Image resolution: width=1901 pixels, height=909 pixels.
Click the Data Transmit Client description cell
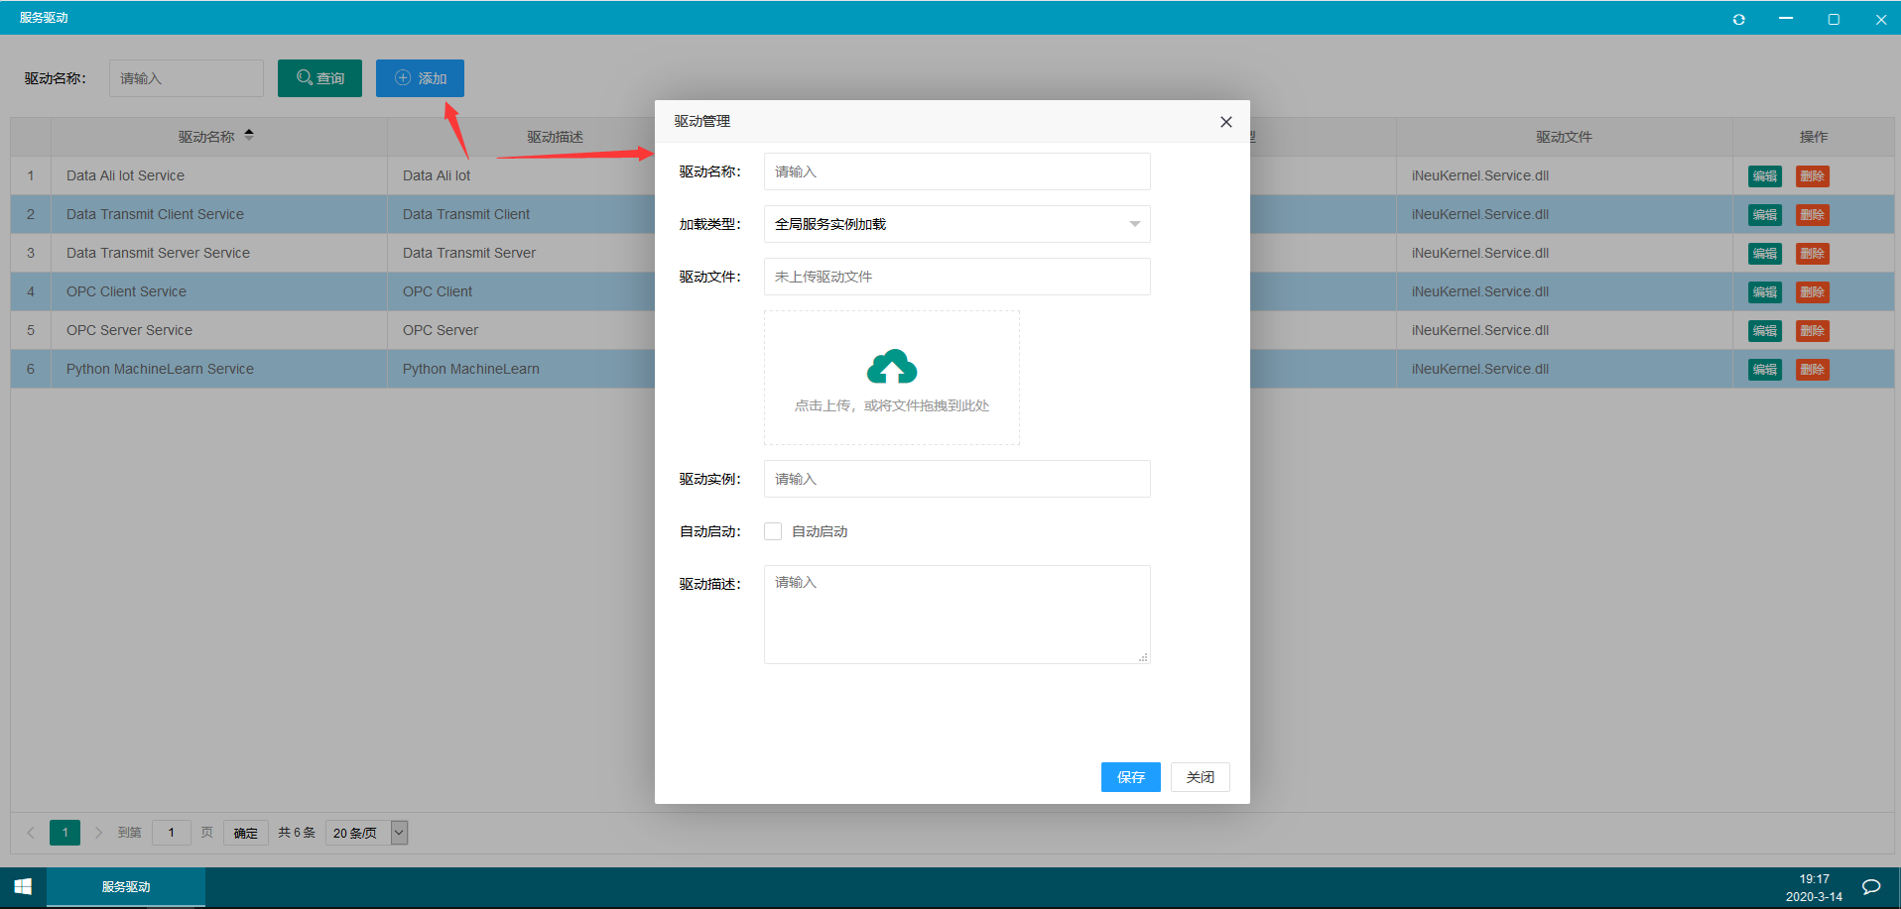521,214
